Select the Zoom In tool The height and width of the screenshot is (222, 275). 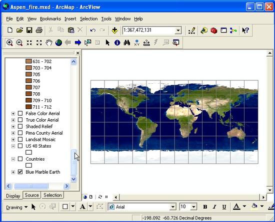click(9, 43)
